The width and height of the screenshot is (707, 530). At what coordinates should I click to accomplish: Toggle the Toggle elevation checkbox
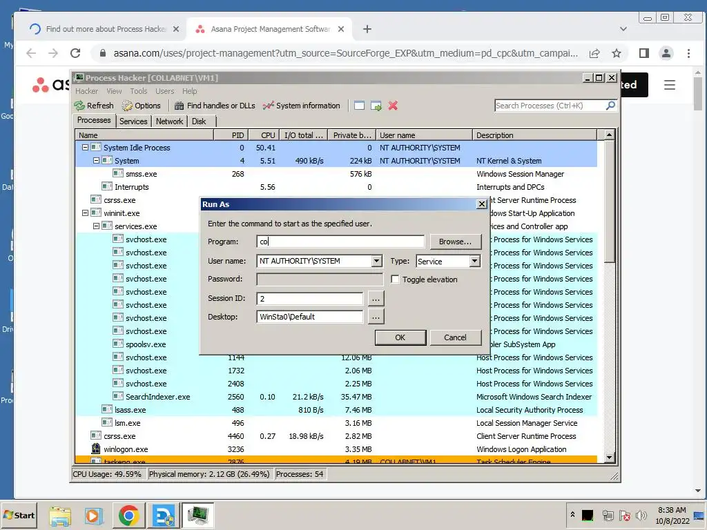tap(395, 279)
